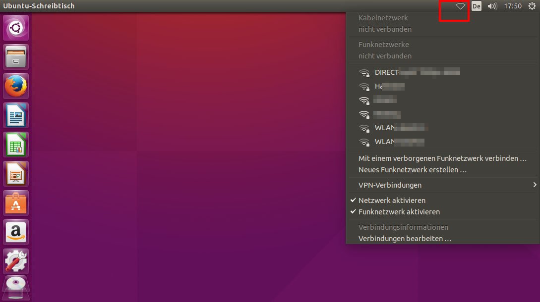Open the session gear menu
Screen dimensions: 540x302
pos(532,6)
